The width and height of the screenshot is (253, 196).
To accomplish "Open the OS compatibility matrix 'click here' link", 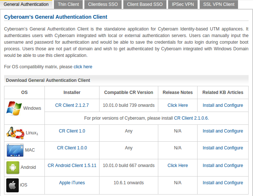I will 83,67.
